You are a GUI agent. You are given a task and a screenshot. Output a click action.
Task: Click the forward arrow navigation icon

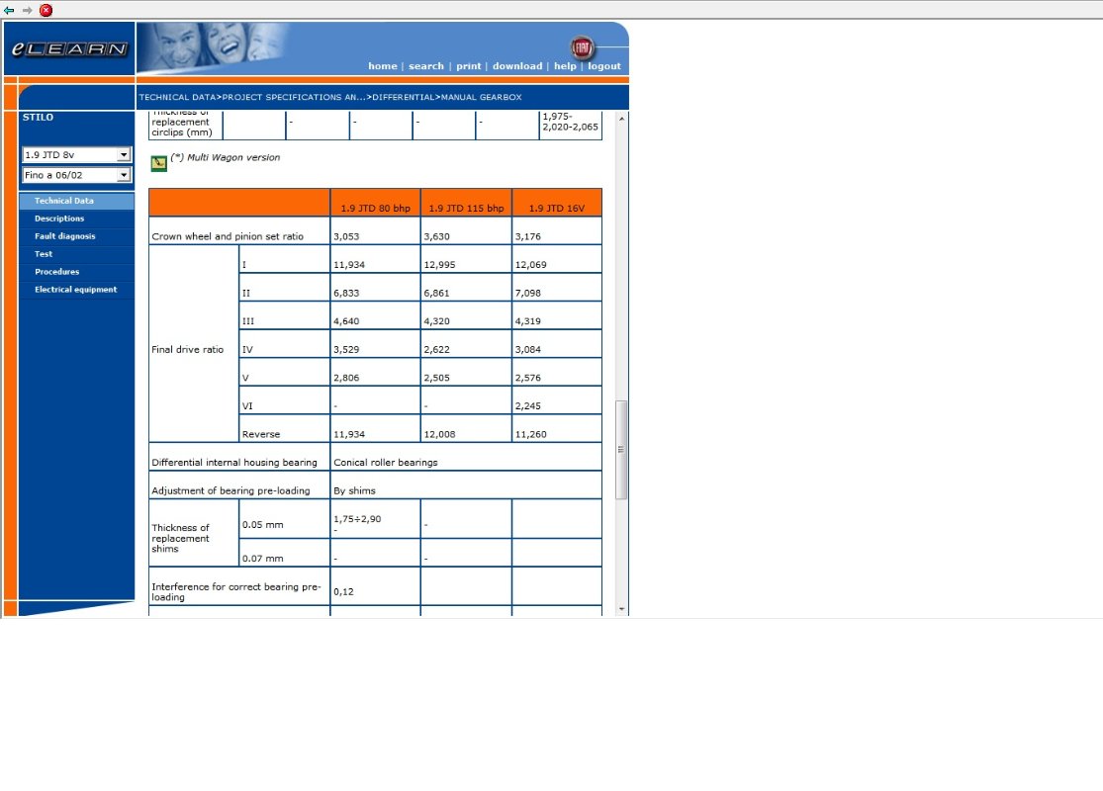(x=28, y=10)
